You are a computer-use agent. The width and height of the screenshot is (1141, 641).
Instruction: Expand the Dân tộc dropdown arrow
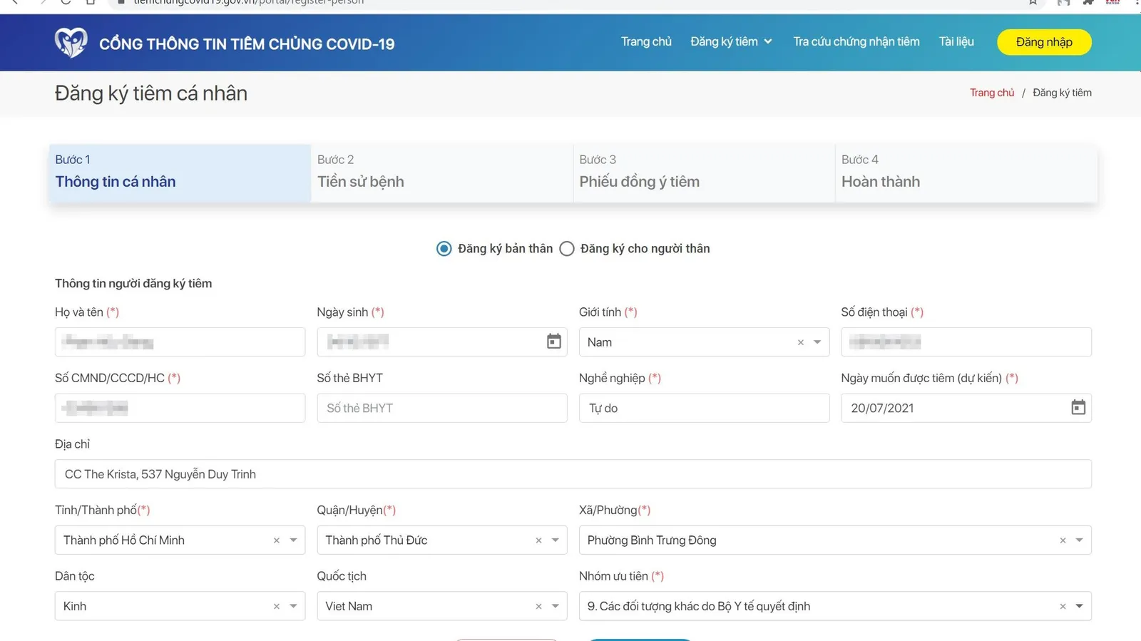point(293,606)
